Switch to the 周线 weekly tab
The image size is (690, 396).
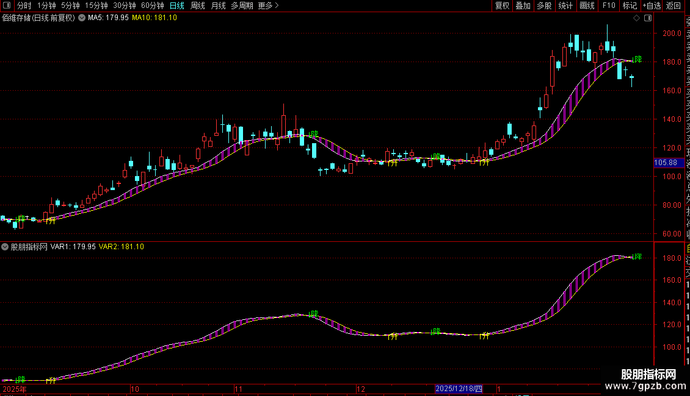(198, 5)
